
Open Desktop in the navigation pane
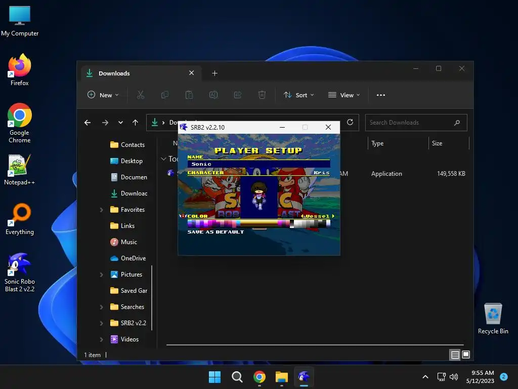tap(126, 161)
